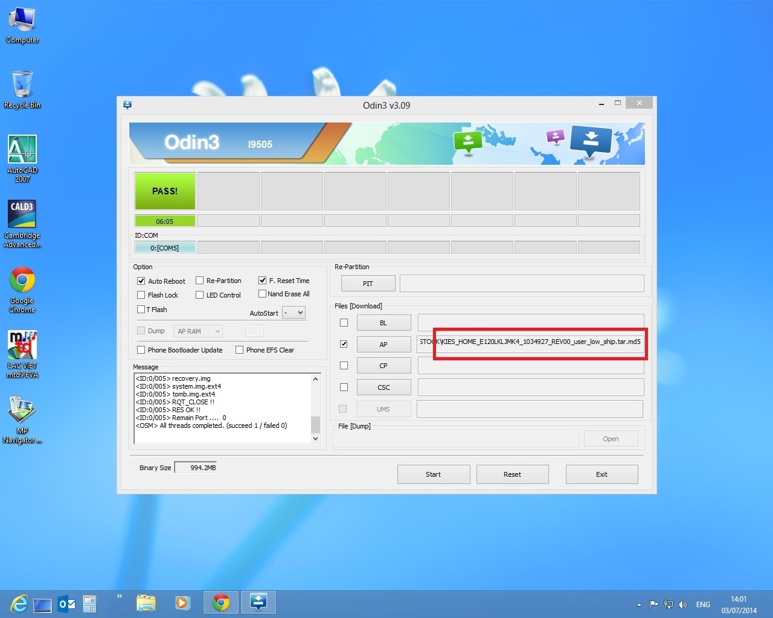Image resolution: width=773 pixels, height=618 pixels.
Task: Open the media player taskbar icon
Action: 182,603
